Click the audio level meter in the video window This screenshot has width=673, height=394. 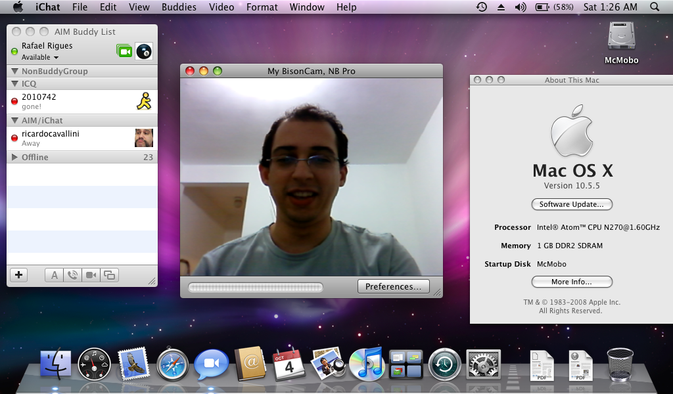pyautogui.click(x=256, y=287)
